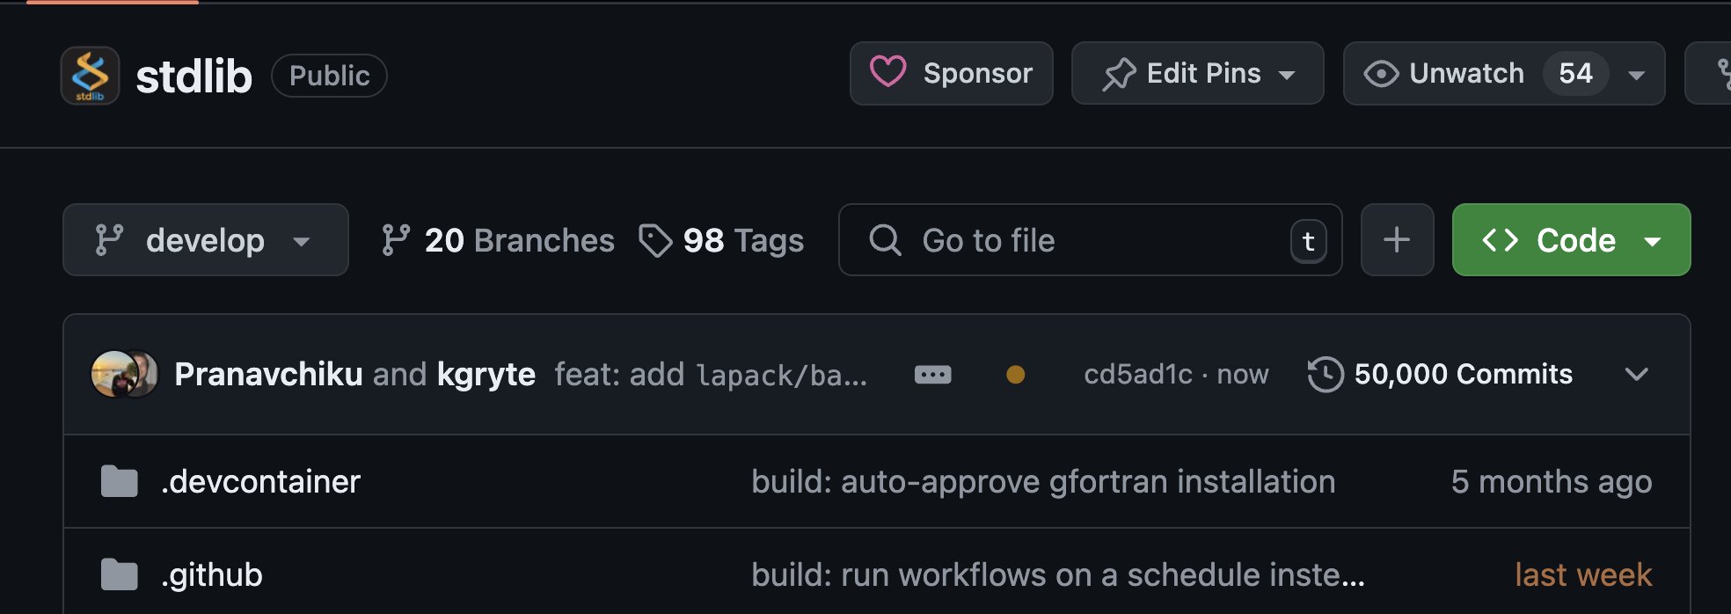Open the Pranavchiku author profile link

268,374
